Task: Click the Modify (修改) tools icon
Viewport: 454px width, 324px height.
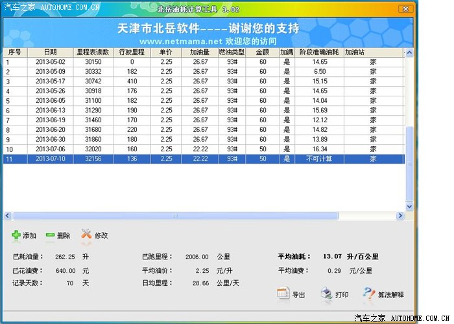Action: pyautogui.click(x=86, y=235)
